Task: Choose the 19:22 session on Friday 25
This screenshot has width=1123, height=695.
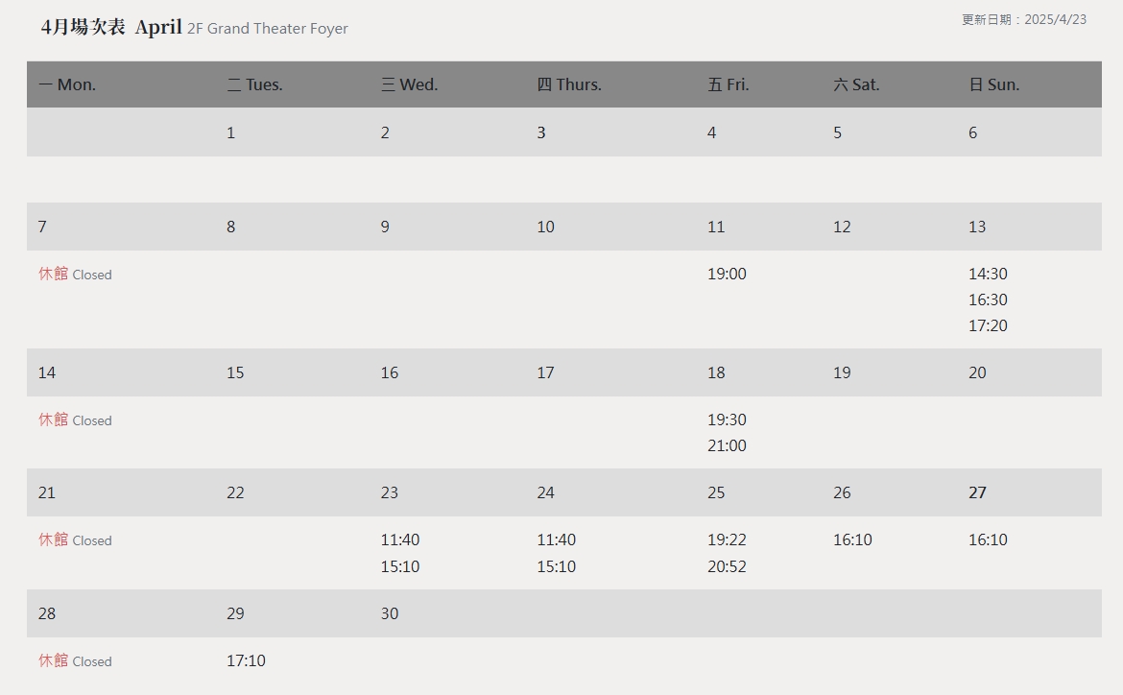Action: (x=727, y=540)
